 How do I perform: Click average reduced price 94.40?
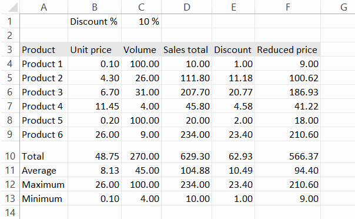click(x=288, y=170)
